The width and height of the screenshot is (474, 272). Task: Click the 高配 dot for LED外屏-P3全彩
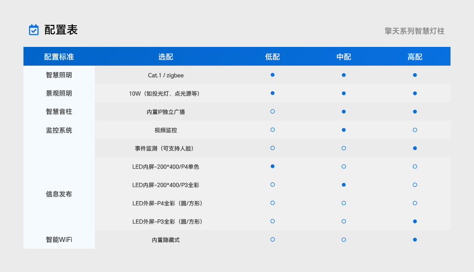415,221
